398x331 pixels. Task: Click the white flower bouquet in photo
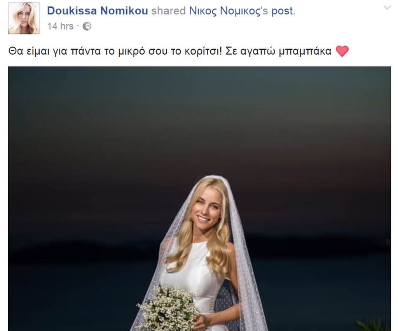(169, 309)
